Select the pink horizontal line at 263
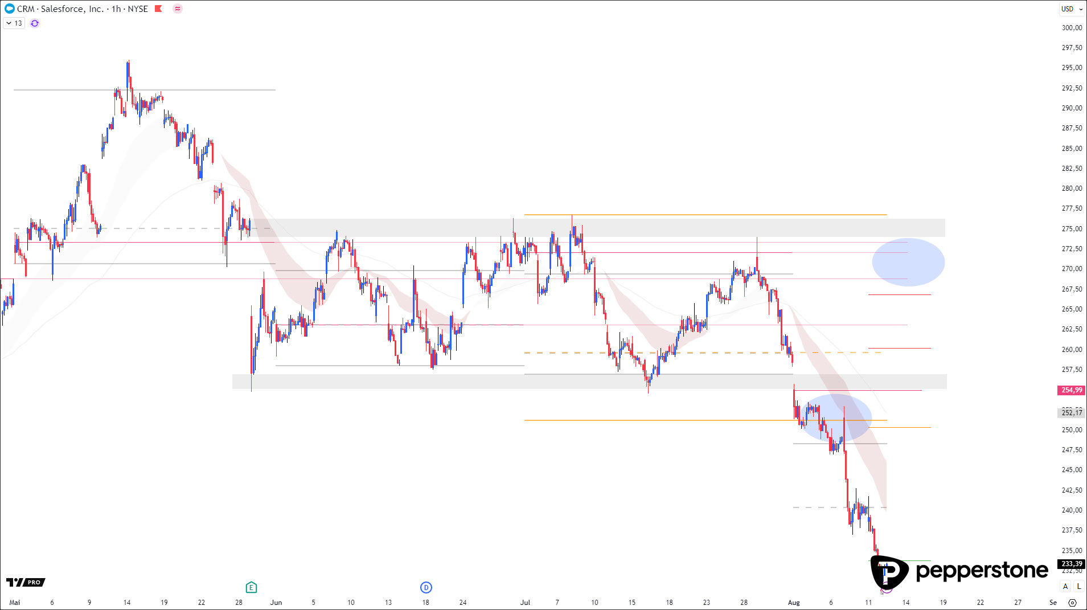 point(591,325)
